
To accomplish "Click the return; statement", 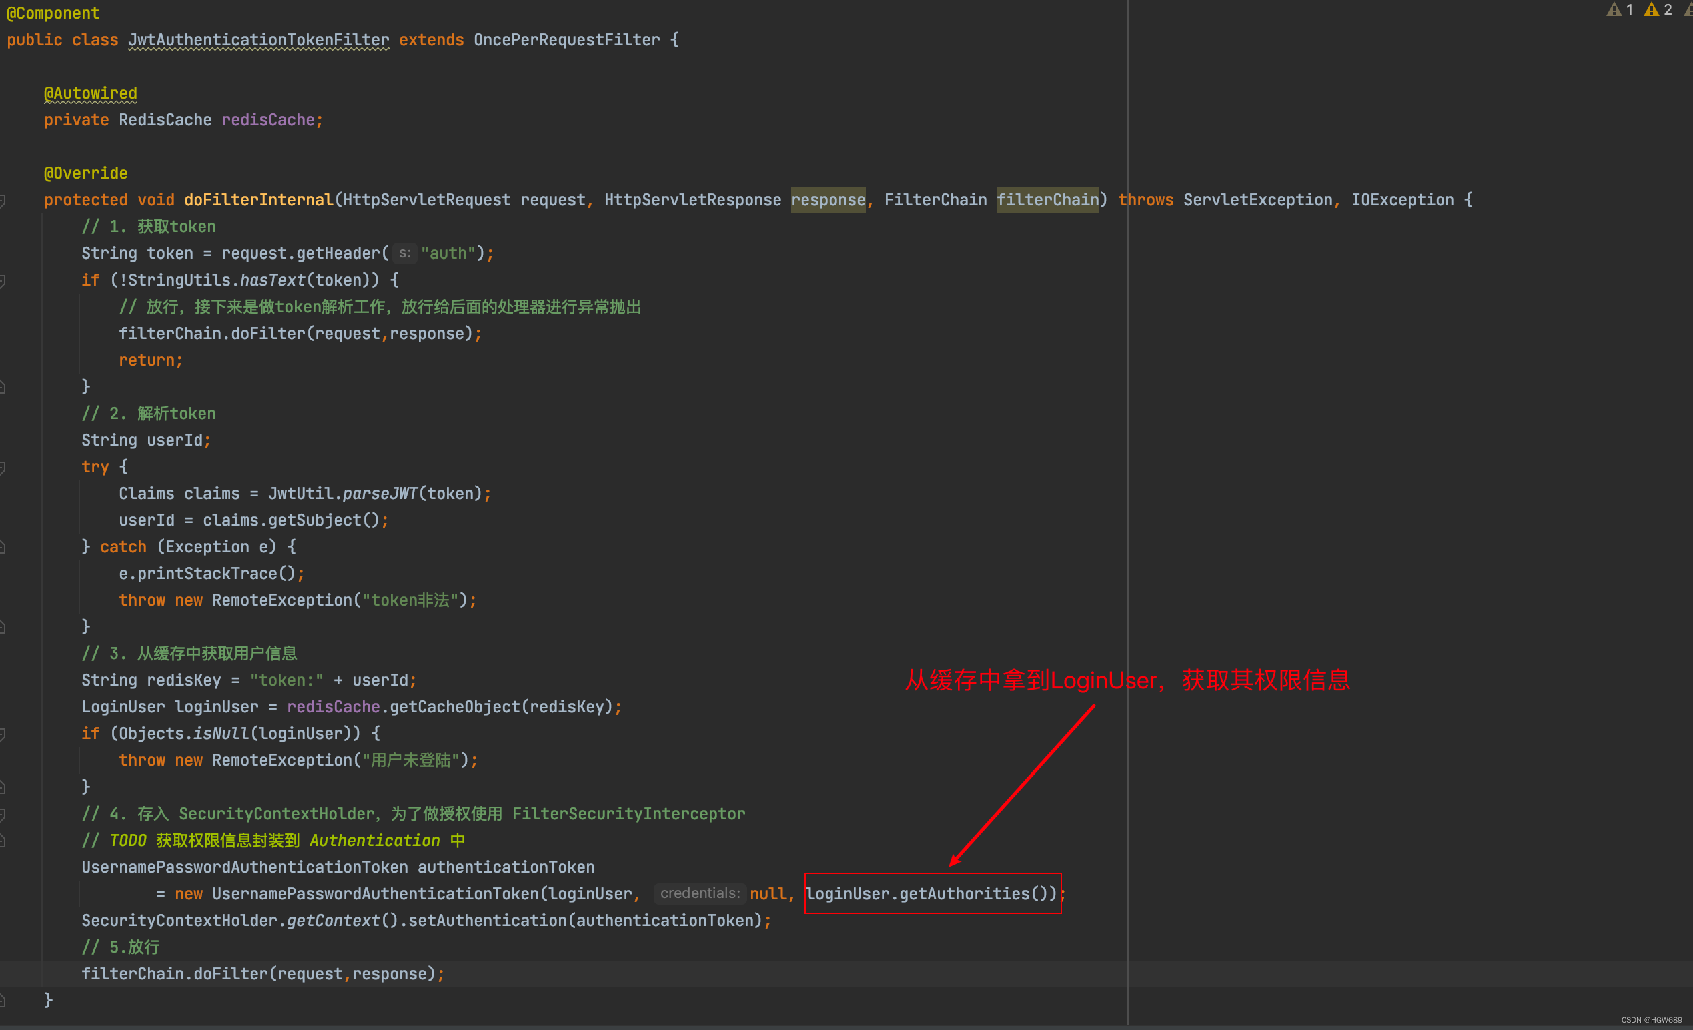I will [x=151, y=360].
